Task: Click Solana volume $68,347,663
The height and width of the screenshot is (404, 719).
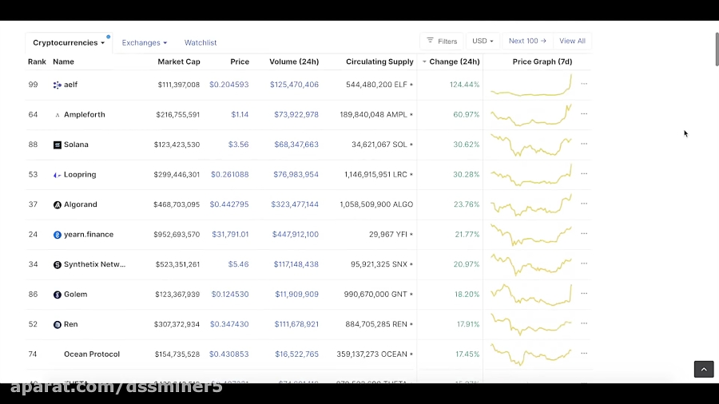Action: (296, 145)
